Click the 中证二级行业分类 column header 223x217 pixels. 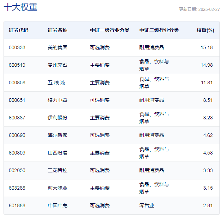(159, 30)
